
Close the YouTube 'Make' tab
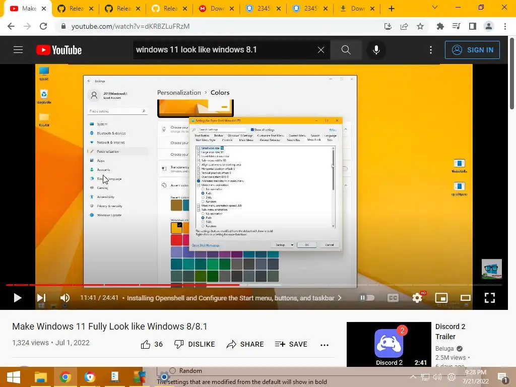[44, 9]
